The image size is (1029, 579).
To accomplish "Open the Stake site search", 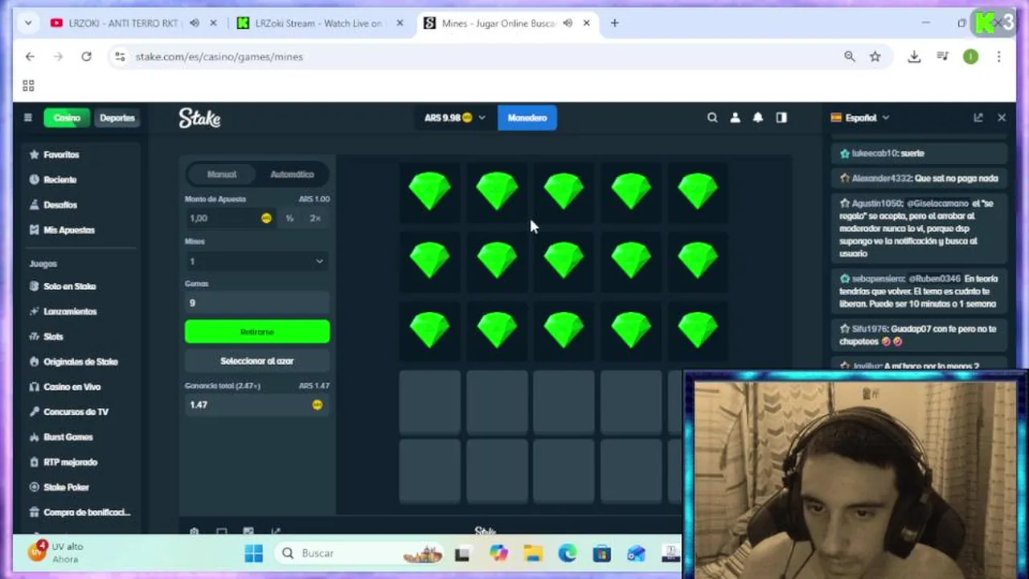I will point(712,117).
